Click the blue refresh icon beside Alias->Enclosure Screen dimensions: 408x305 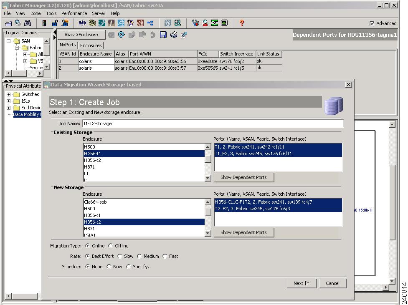pyautogui.click(x=121, y=35)
